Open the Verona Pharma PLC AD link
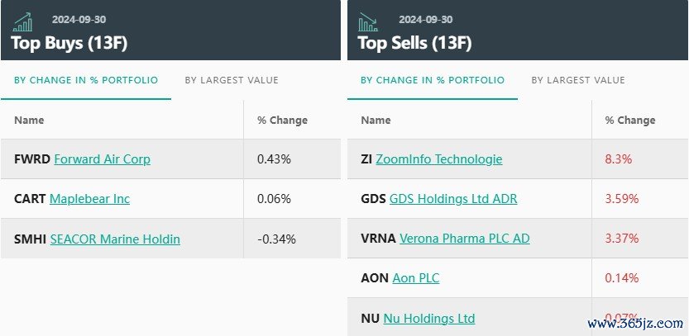 (465, 239)
